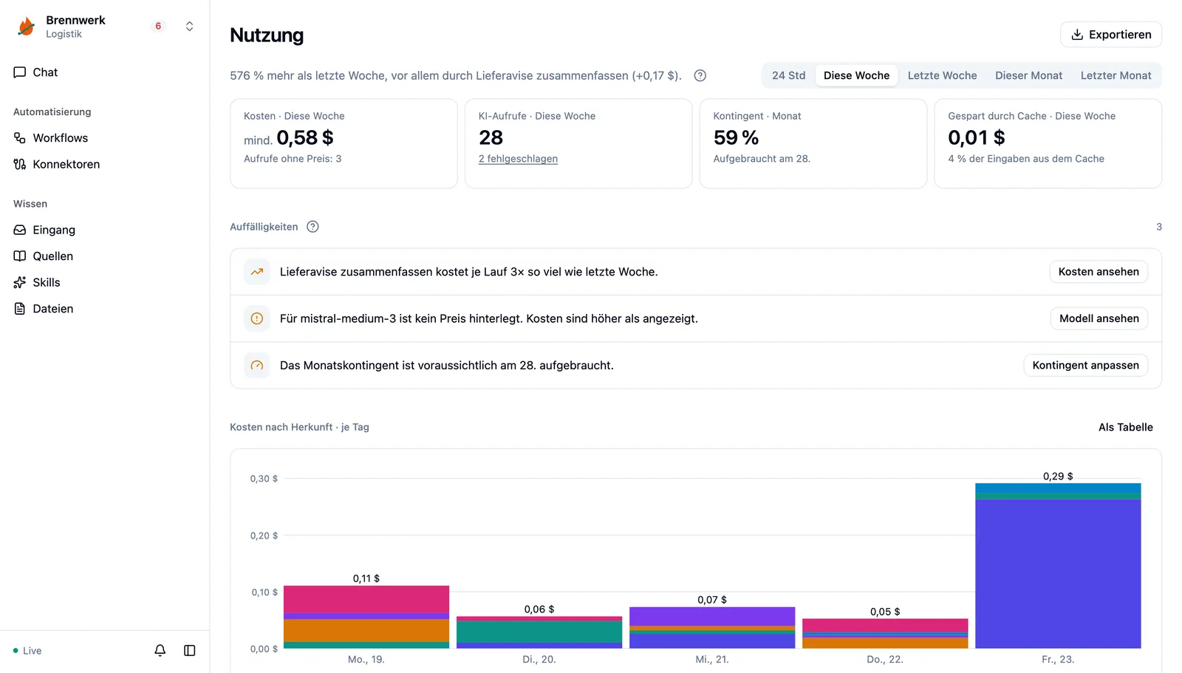Select the Dieser Monat tab

click(x=1028, y=75)
